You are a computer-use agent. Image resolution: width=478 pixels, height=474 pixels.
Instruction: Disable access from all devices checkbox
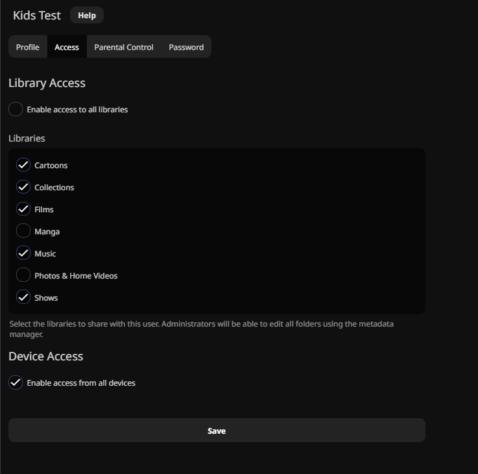[x=16, y=382]
